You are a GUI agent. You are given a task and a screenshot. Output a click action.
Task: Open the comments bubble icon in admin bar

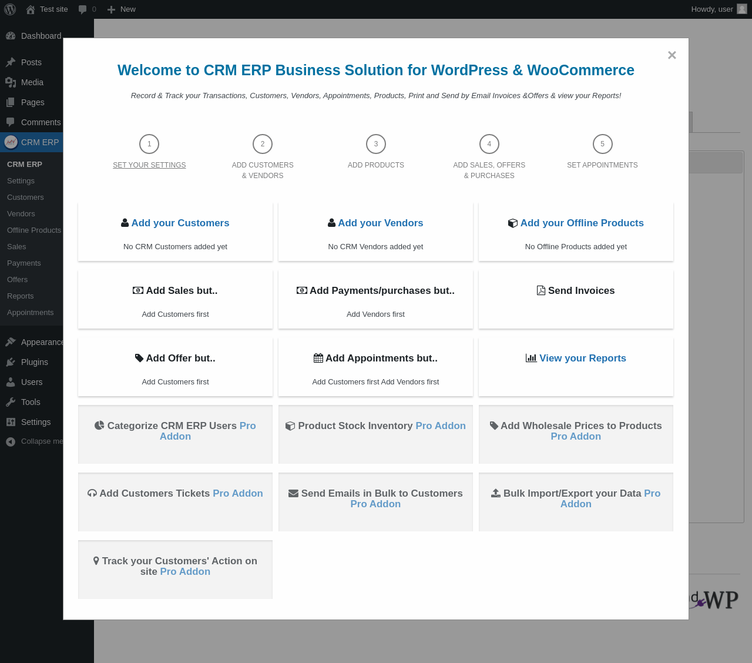coord(82,9)
